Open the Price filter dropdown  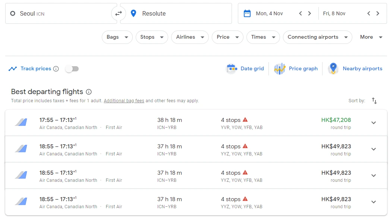click(x=227, y=37)
